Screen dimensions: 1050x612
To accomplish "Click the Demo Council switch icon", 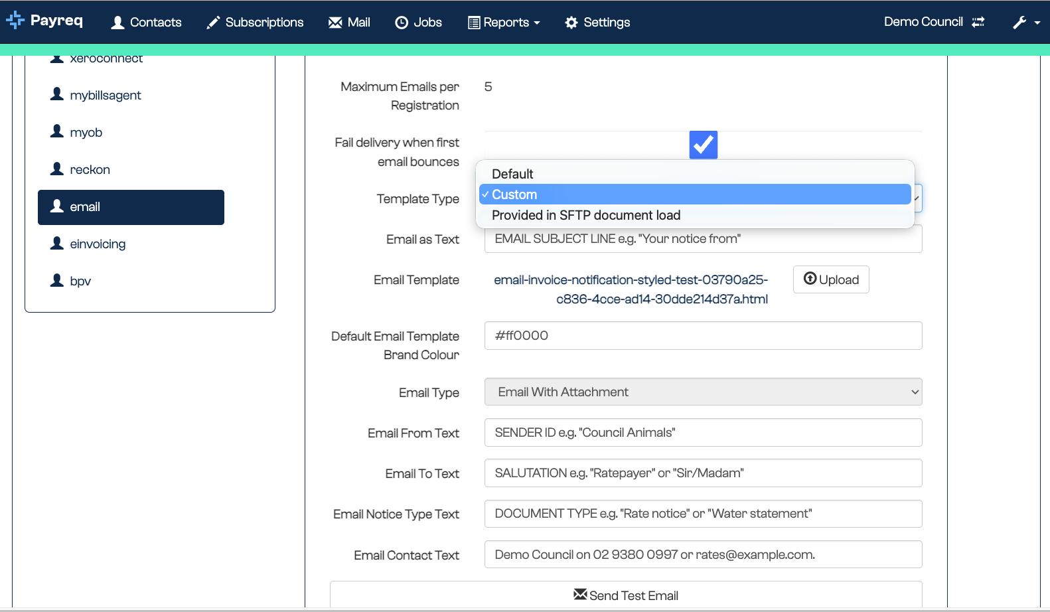I will (x=978, y=22).
